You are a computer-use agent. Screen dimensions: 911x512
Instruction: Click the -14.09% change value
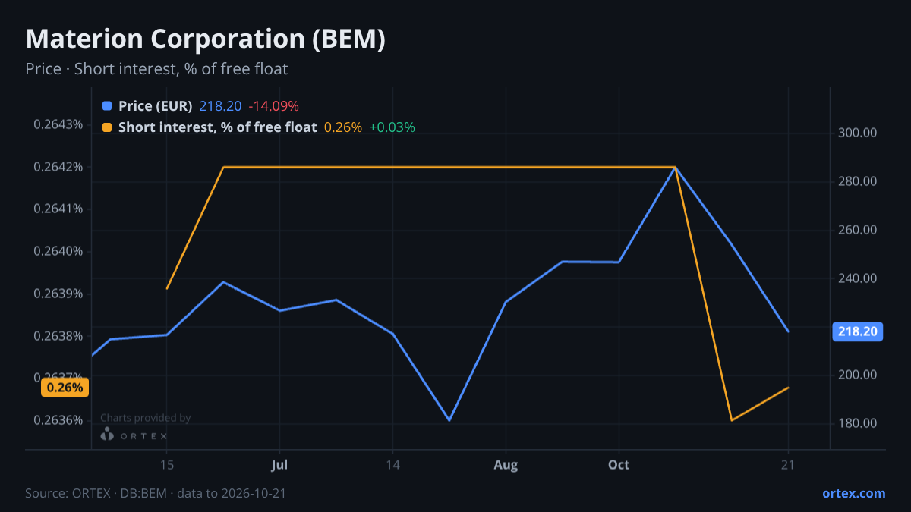273,106
